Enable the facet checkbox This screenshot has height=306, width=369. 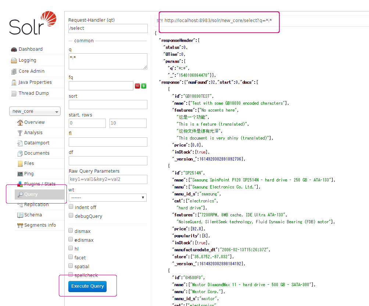pyautogui.click(x=71, y=257)
